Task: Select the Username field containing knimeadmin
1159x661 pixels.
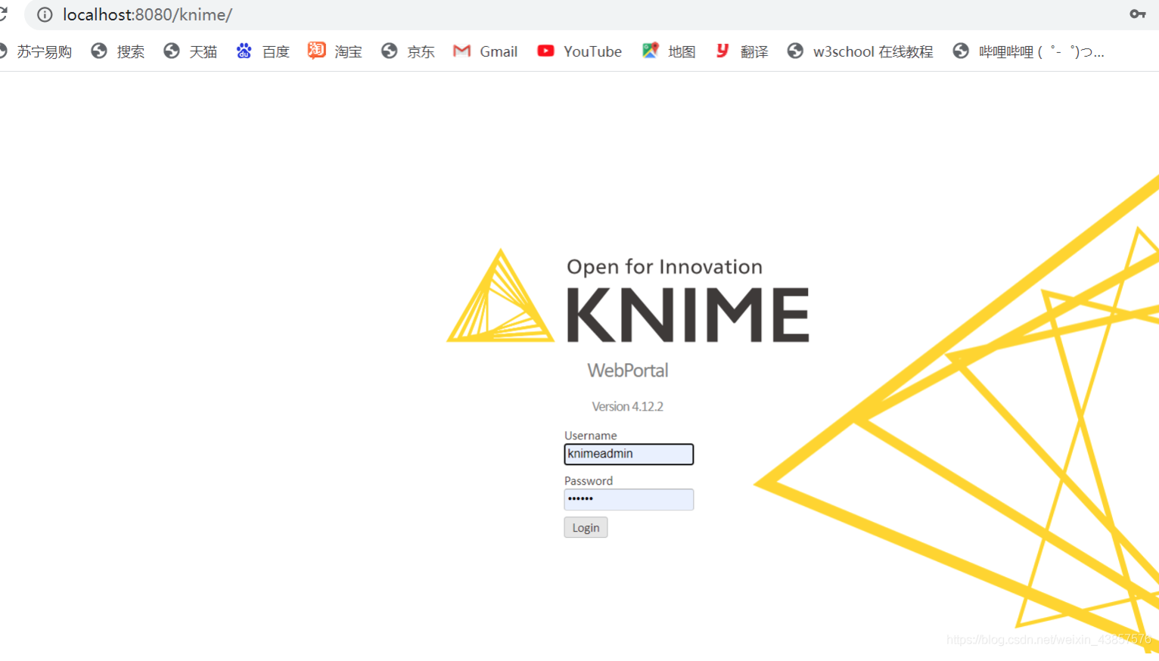Action: (629, 454)
